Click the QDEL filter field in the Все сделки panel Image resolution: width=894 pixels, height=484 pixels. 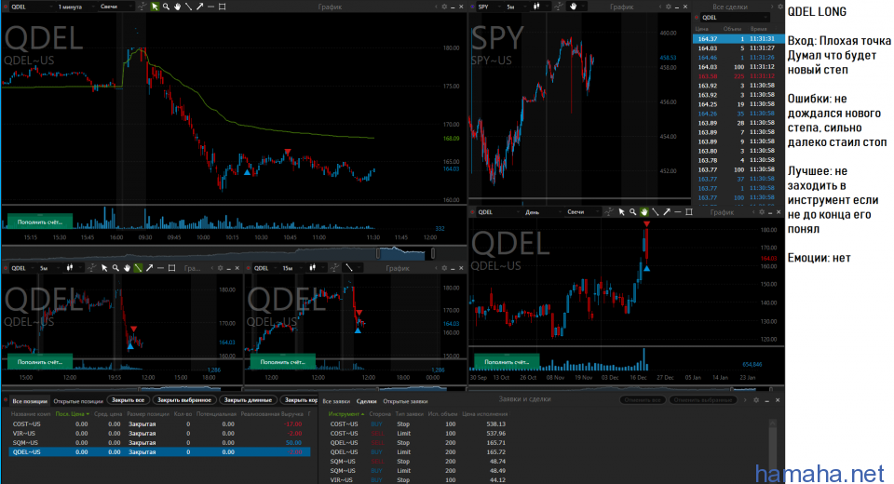click(735, 17)
